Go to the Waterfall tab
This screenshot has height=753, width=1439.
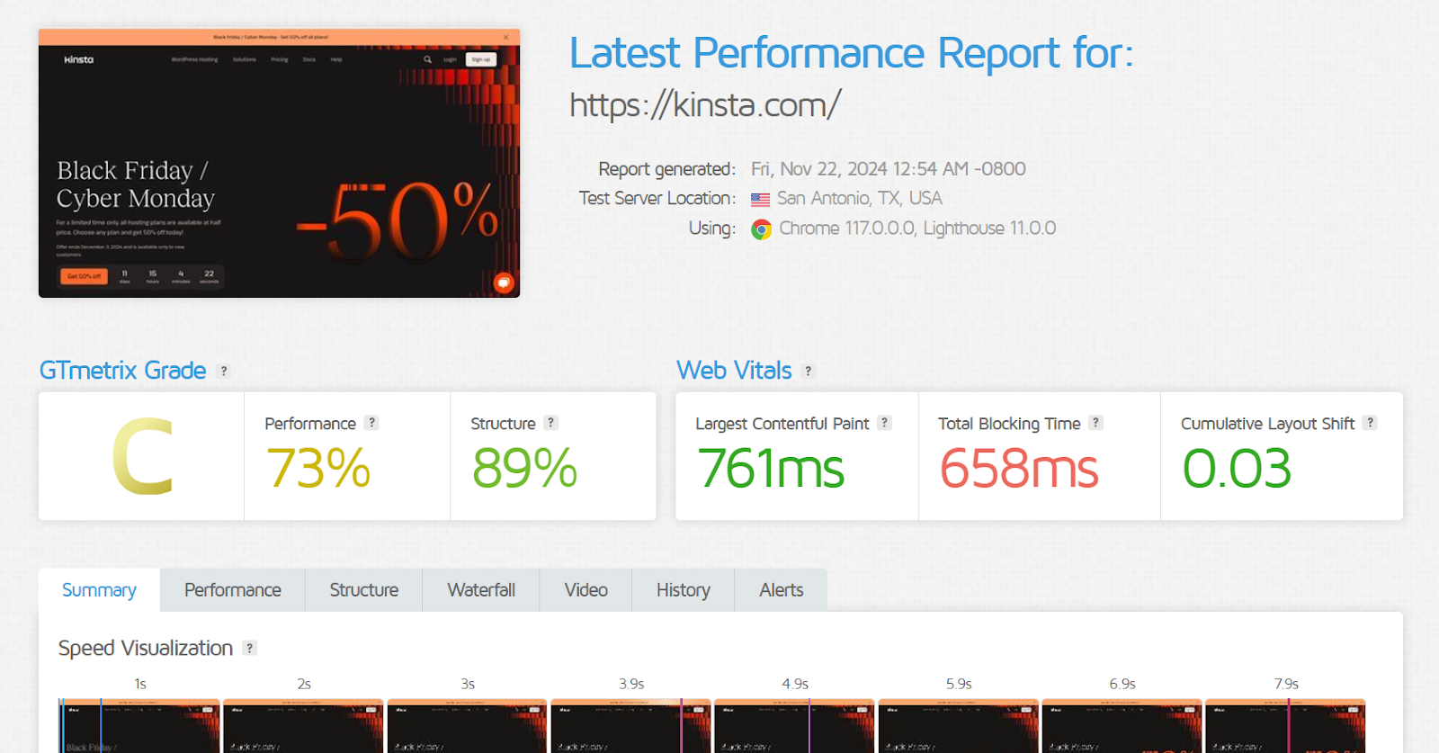click(481, 590)
